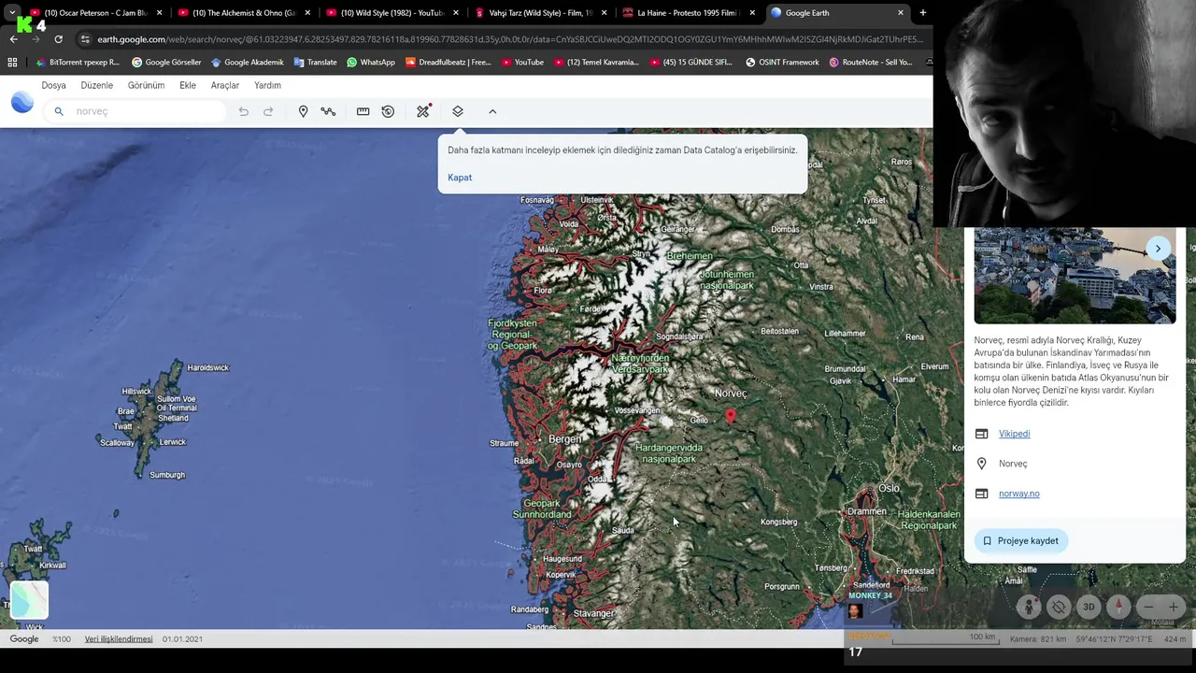Viewport: 1196px width, 673px height.
Task: Click the website icon beside norway.no
Action: pyautogui.click(x=981, y=494)
